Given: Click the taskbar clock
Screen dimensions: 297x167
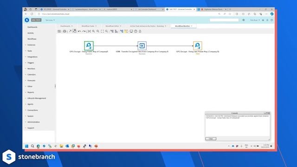Looking at the screenshot, I should click(x=265, y=146).
